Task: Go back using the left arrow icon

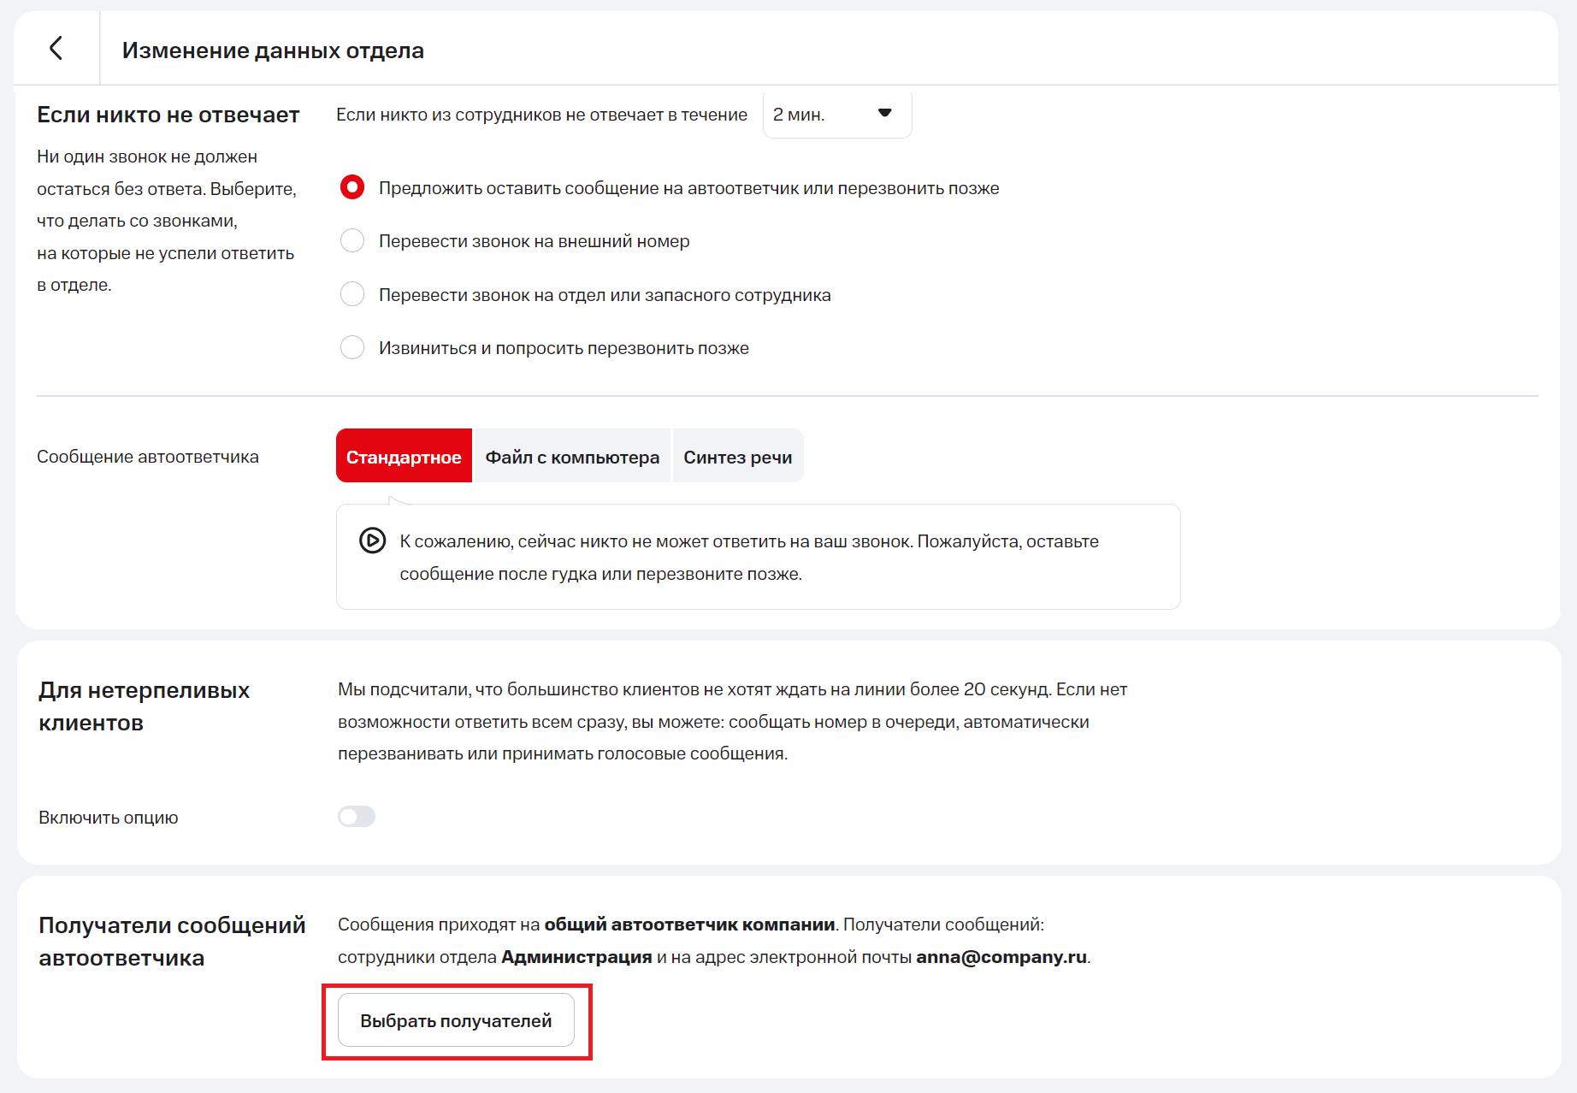Action: coord(56,49)
